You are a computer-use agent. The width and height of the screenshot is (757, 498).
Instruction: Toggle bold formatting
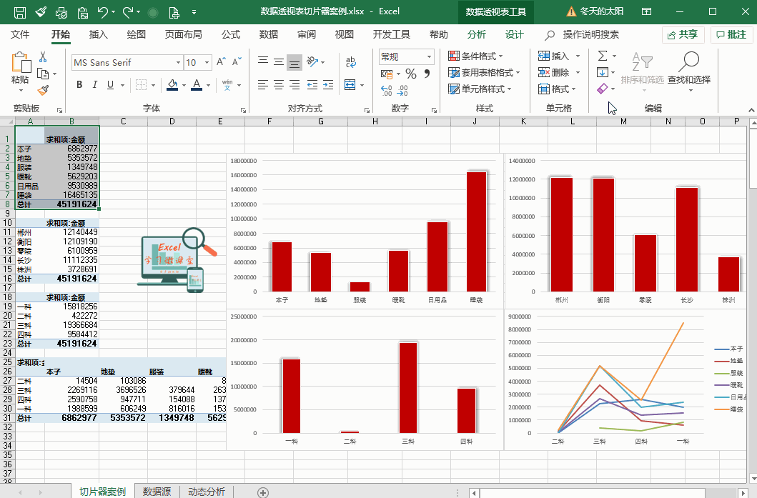click(x=79, y=85)
